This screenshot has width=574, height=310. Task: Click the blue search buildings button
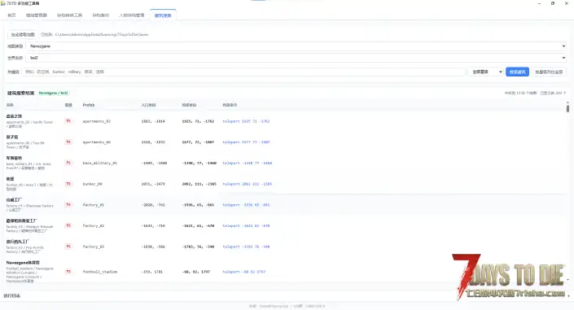point(517,72)
